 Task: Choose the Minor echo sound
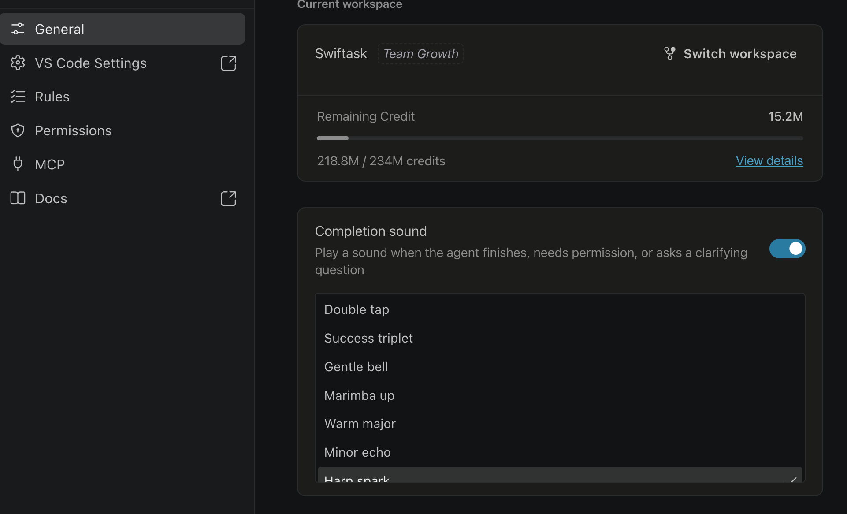pos(560,452)
